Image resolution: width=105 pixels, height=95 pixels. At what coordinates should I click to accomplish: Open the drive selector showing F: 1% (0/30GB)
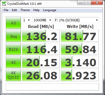pos(76,20)
